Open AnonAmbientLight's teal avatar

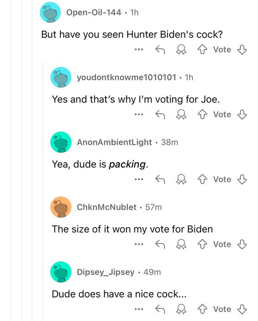point(61,142)
